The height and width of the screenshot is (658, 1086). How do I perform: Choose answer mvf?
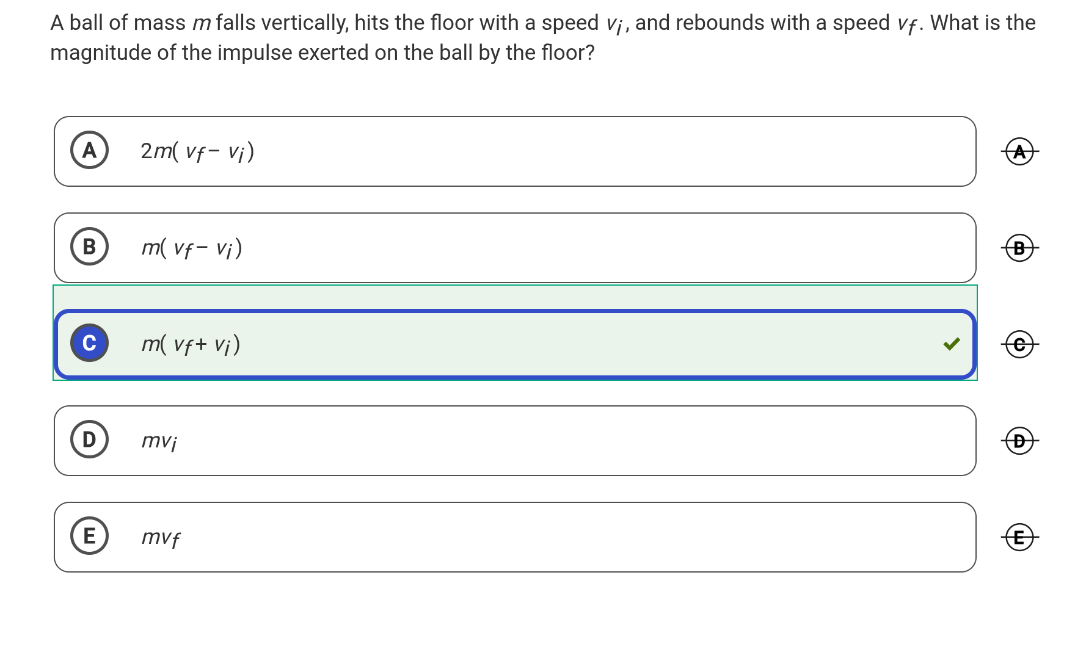pyautogui.click(x=161, y=537)
